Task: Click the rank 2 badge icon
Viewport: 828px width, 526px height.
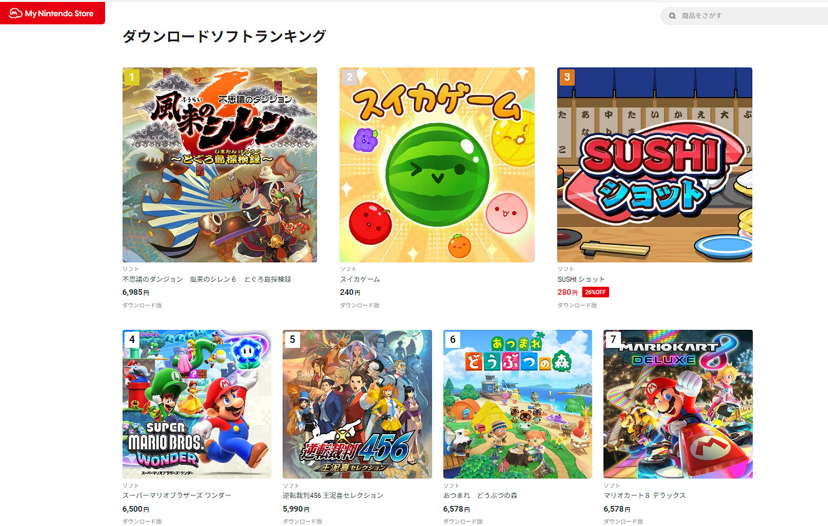Action: [350, 77]
